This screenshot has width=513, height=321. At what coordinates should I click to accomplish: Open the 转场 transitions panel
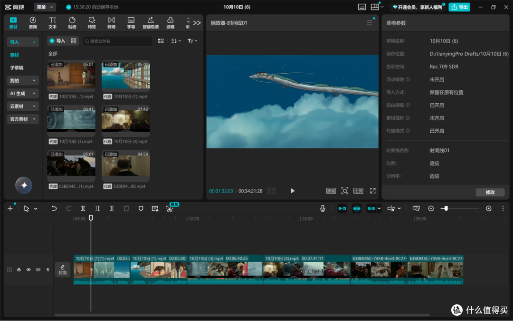pos(111,23)
